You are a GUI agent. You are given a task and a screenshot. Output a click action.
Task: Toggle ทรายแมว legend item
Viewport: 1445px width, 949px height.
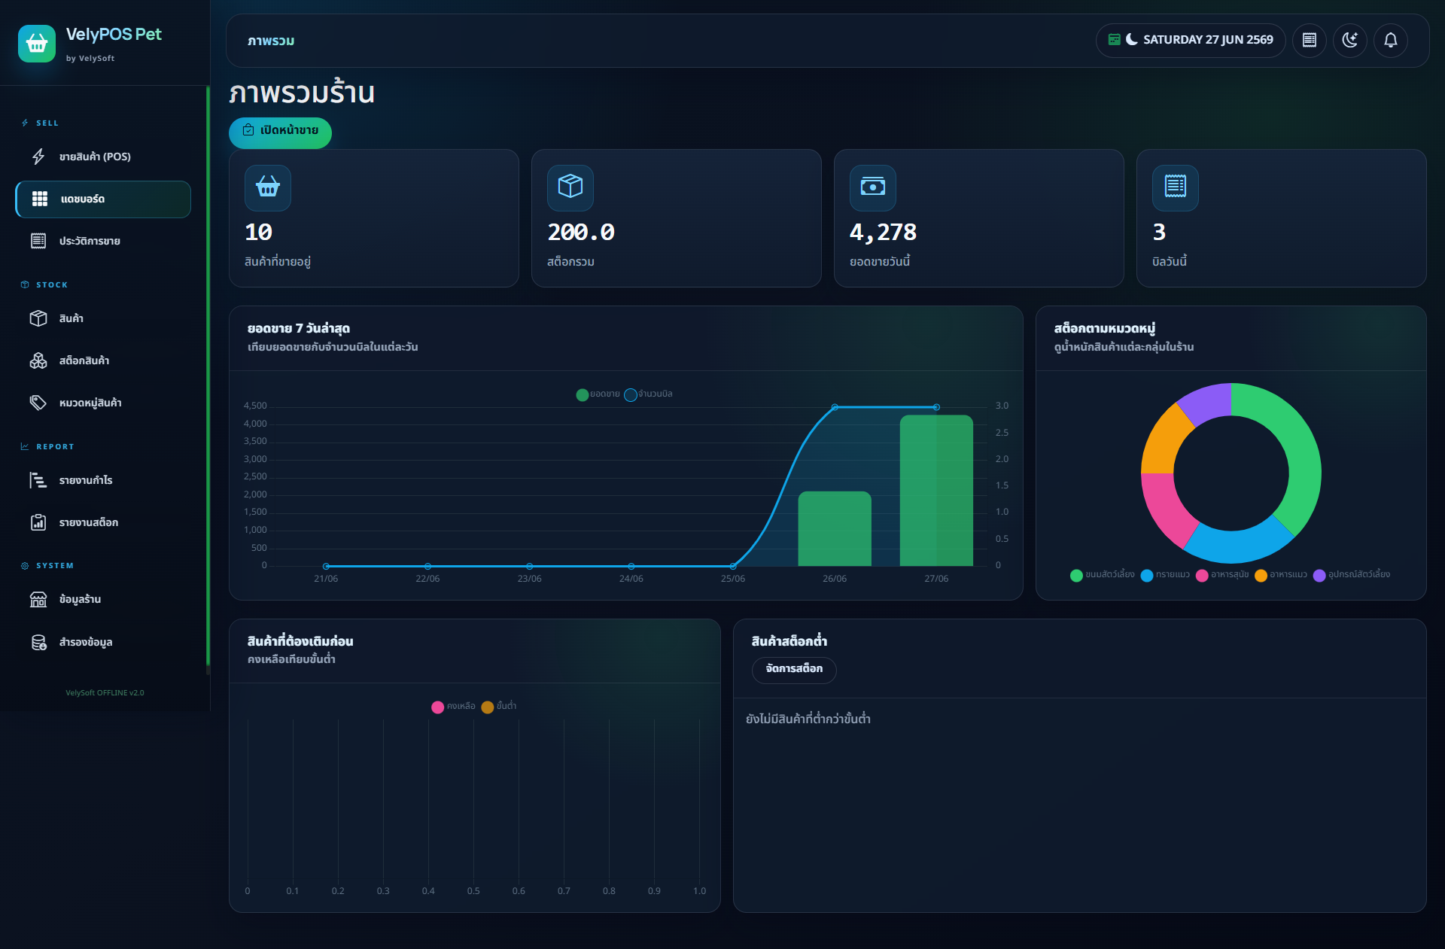tap(1165, 575)
